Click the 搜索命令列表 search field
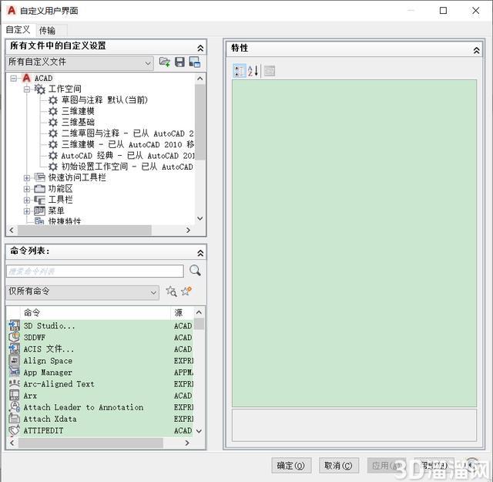The height and width of the screenshot is (482, 493). 95,271
